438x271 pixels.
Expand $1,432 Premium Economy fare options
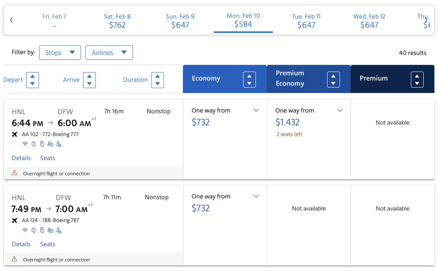tap(340, 110)
